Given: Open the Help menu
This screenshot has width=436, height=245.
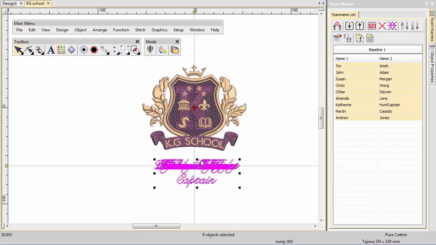Looking at the screenshot, I should (215, 30).
